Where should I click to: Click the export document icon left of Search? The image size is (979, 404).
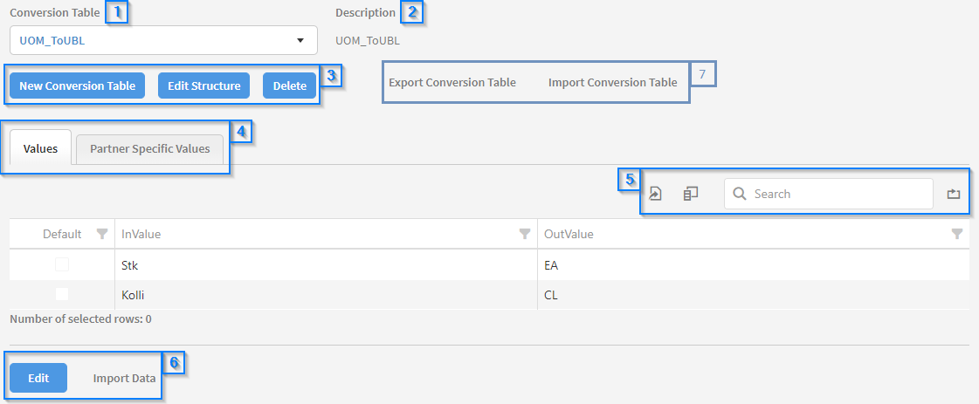[655, 194]
